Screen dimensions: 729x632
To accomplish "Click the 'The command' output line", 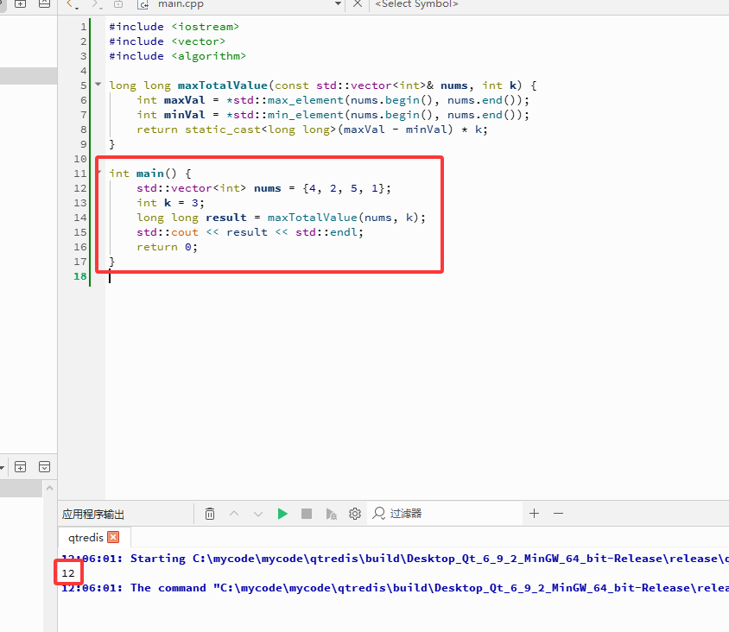I will click(x=395, y=588).
